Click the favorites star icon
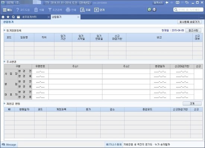Image resolution: width=205 pixels, height=148 pixels. [x=8, y=17]
